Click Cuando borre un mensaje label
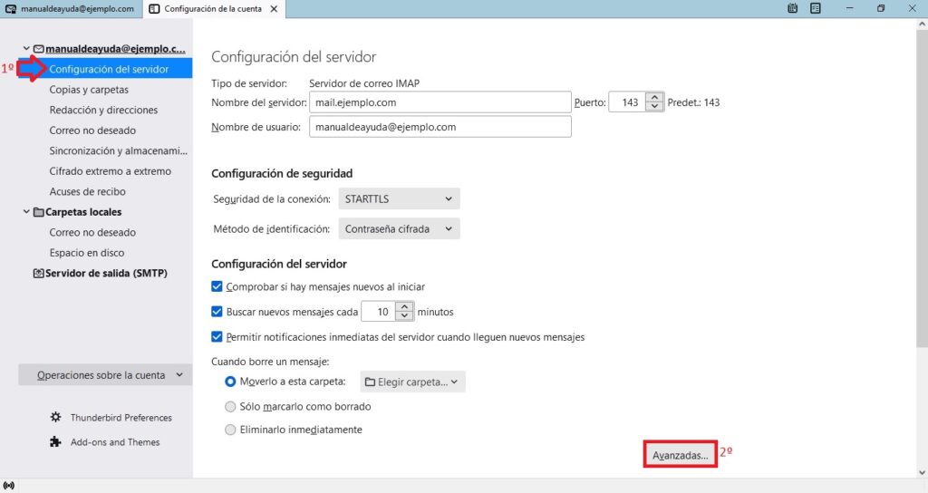Image resolution: width=928 pixels, height=493 pixels. click(x=270, y=362)
